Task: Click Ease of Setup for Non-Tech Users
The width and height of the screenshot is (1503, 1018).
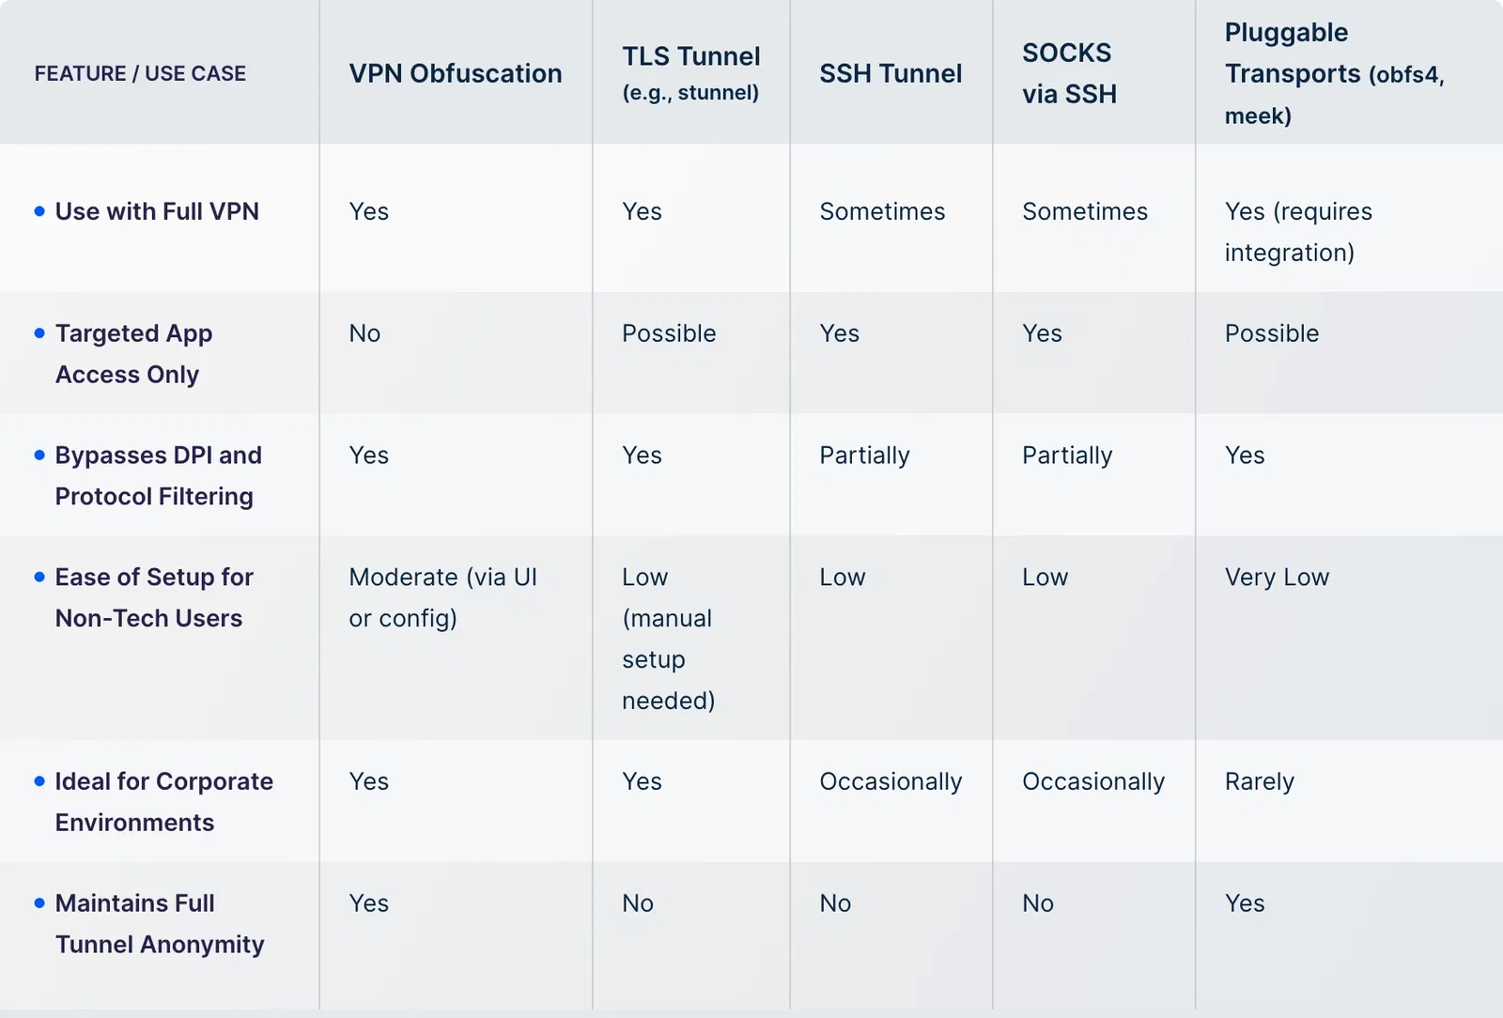Action: [x=154, y=597]
